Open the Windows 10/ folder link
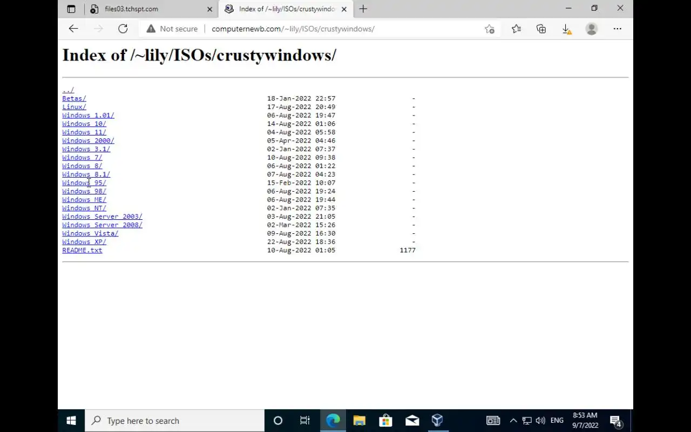The height and width of the screenshot is (432, 691). tap(84, 124)
